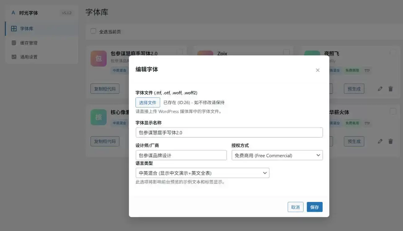This screenshot has height=231, width=403.
Task: Click the trash icon beside 华薪火体
Action: click(x=390, y=141)
